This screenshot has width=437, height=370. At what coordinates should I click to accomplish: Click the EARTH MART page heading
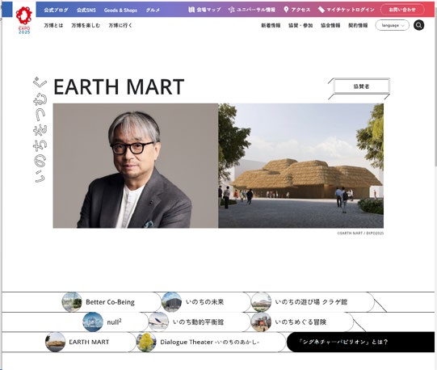pos(119,87)
